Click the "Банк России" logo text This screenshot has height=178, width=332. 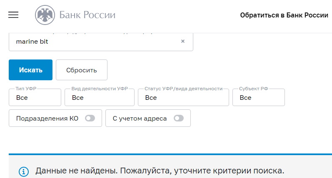87,15
